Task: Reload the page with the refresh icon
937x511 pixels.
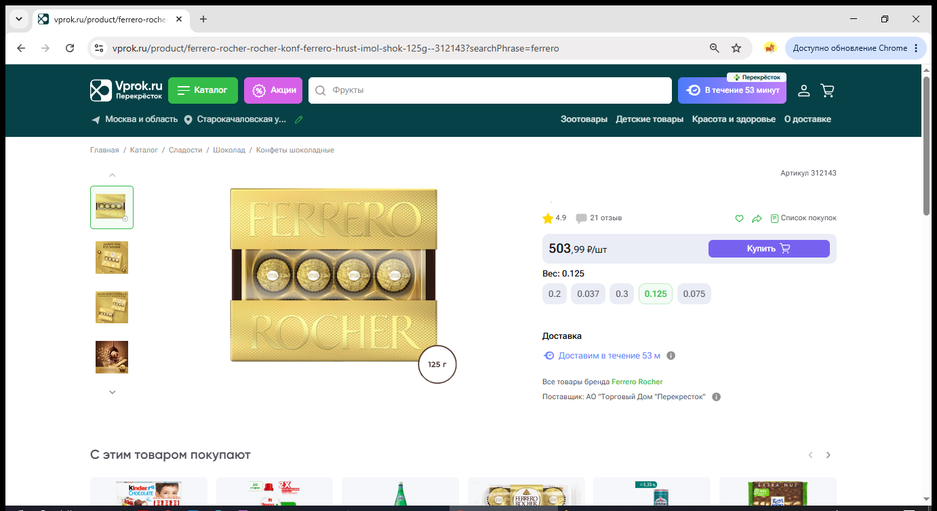Action: click(x=70, y=48)
